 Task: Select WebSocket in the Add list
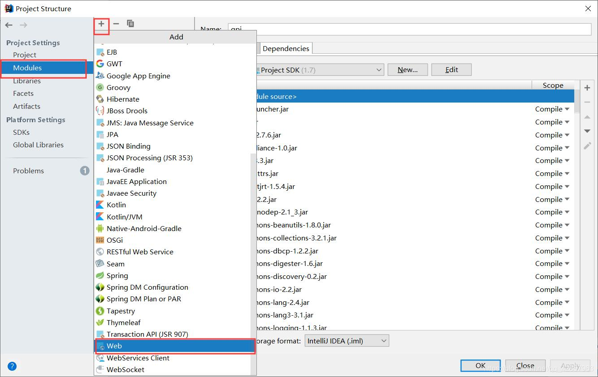coord(173,369)
